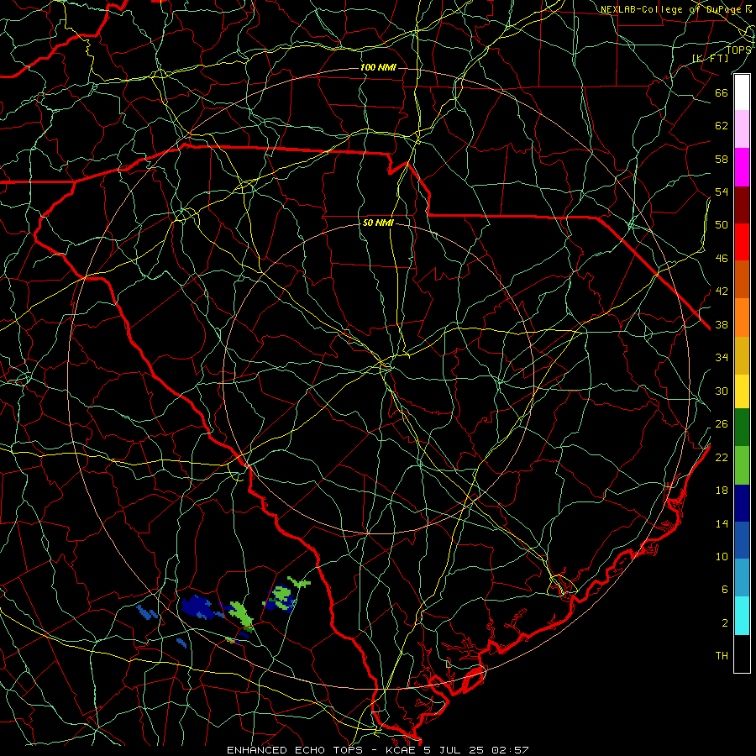Click the white swatch in TOPS legend

click(x=742, y=92)
